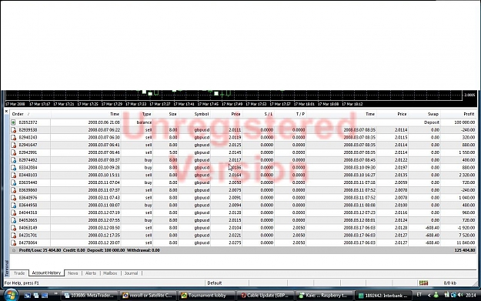Click the 20:14 system clock
This screenshot has width=481, height=301.
click(471, 295)
